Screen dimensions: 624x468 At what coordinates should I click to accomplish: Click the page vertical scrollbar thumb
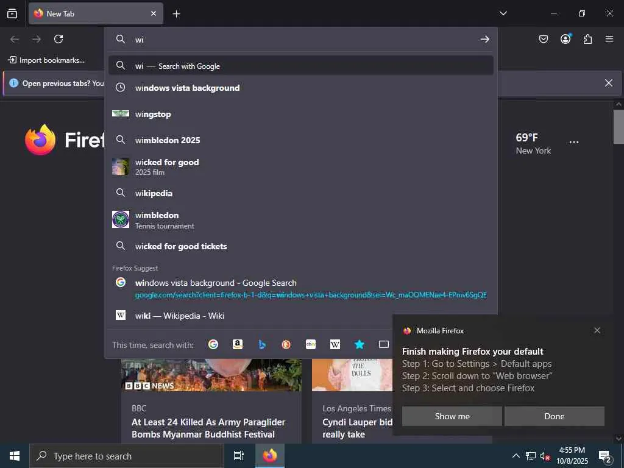[619, 126]
